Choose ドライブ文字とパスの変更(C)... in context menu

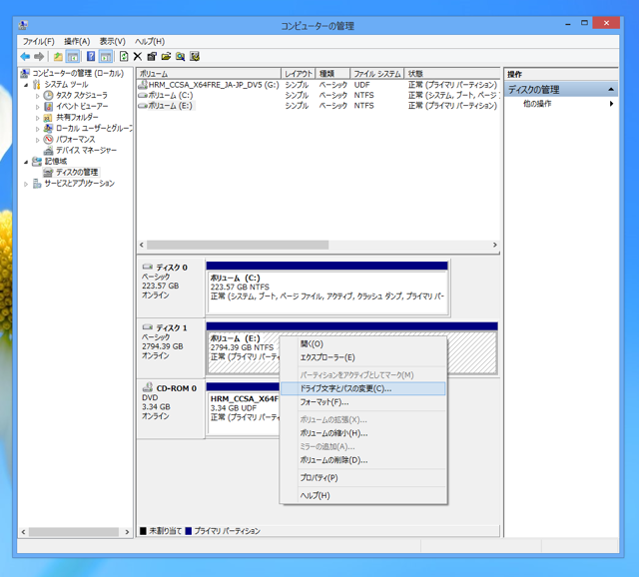tap(363, 388)
